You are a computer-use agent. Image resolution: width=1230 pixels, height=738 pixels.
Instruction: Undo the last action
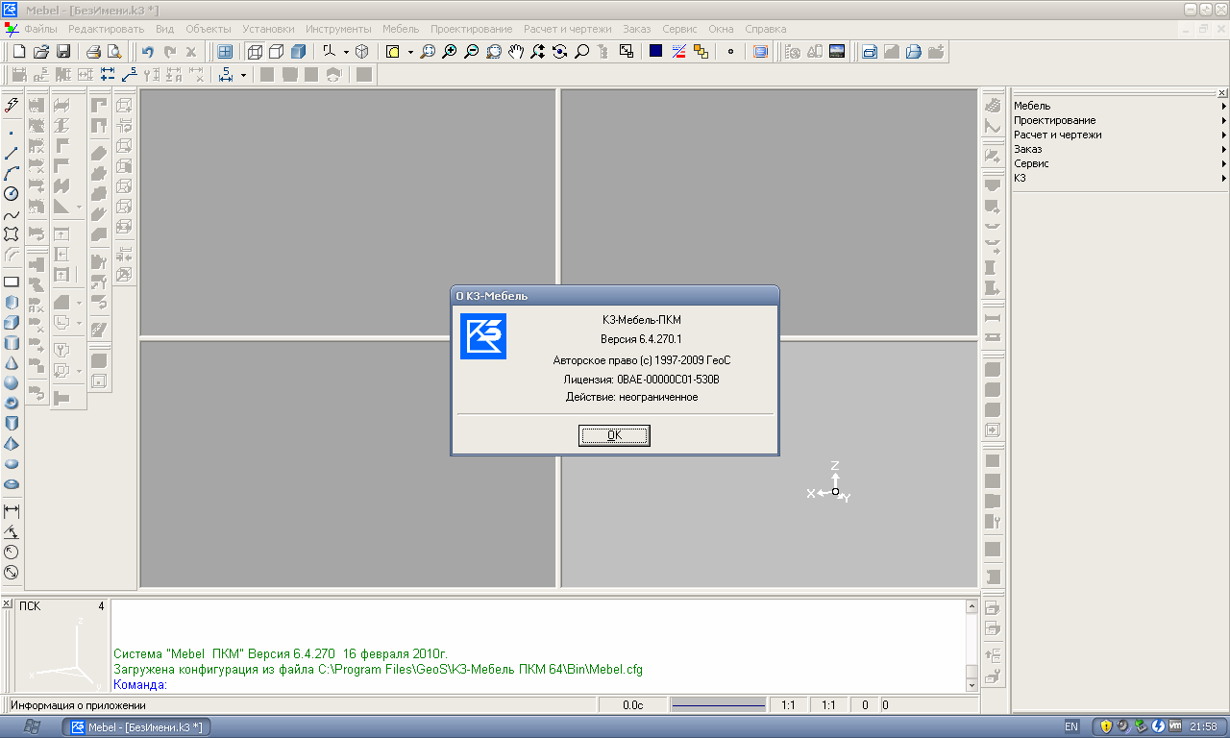tap(147, 52)
